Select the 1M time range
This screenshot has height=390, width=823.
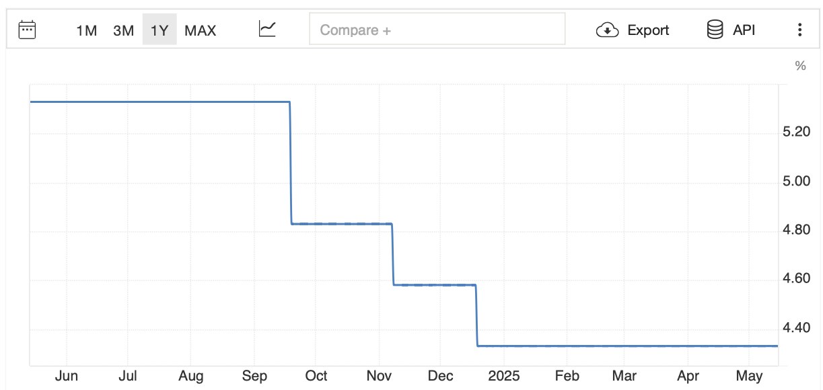[86, 30]
